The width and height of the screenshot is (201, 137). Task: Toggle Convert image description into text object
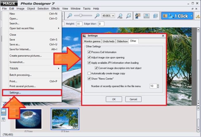point(96,68)
